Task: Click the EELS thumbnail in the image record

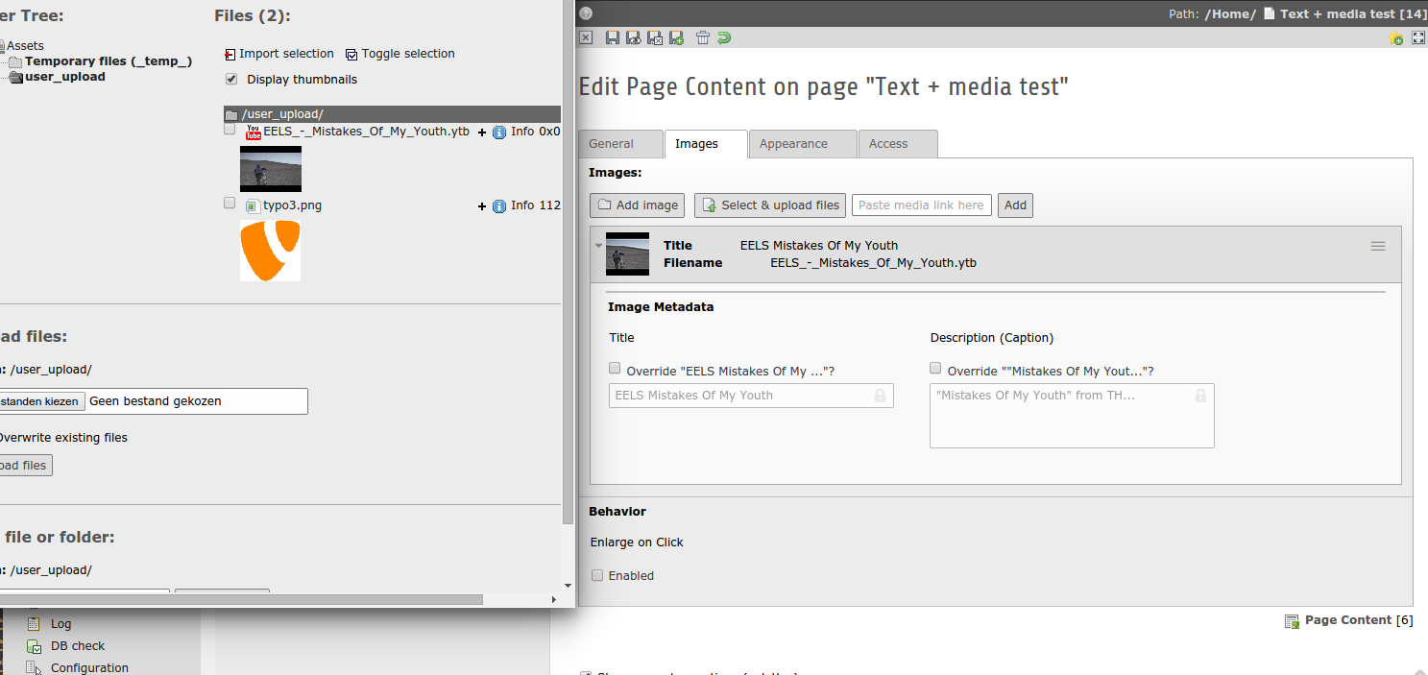Action: (627, 254)
